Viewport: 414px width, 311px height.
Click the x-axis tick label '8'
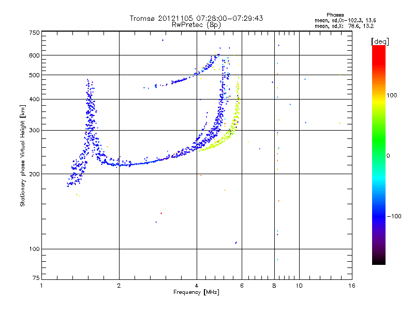click(x=274, y=286)
